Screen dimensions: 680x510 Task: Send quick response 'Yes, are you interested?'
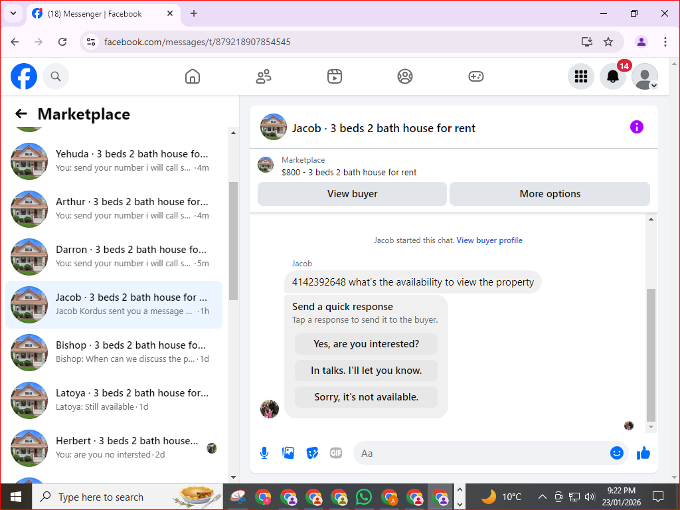click(x=366, y=344)
